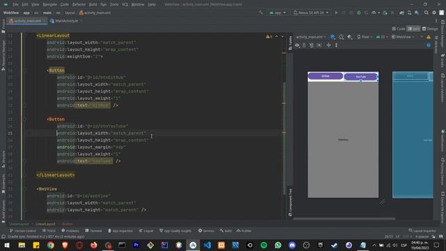
Task: Open the WebView theme dropdown
Action: point(403,37)
